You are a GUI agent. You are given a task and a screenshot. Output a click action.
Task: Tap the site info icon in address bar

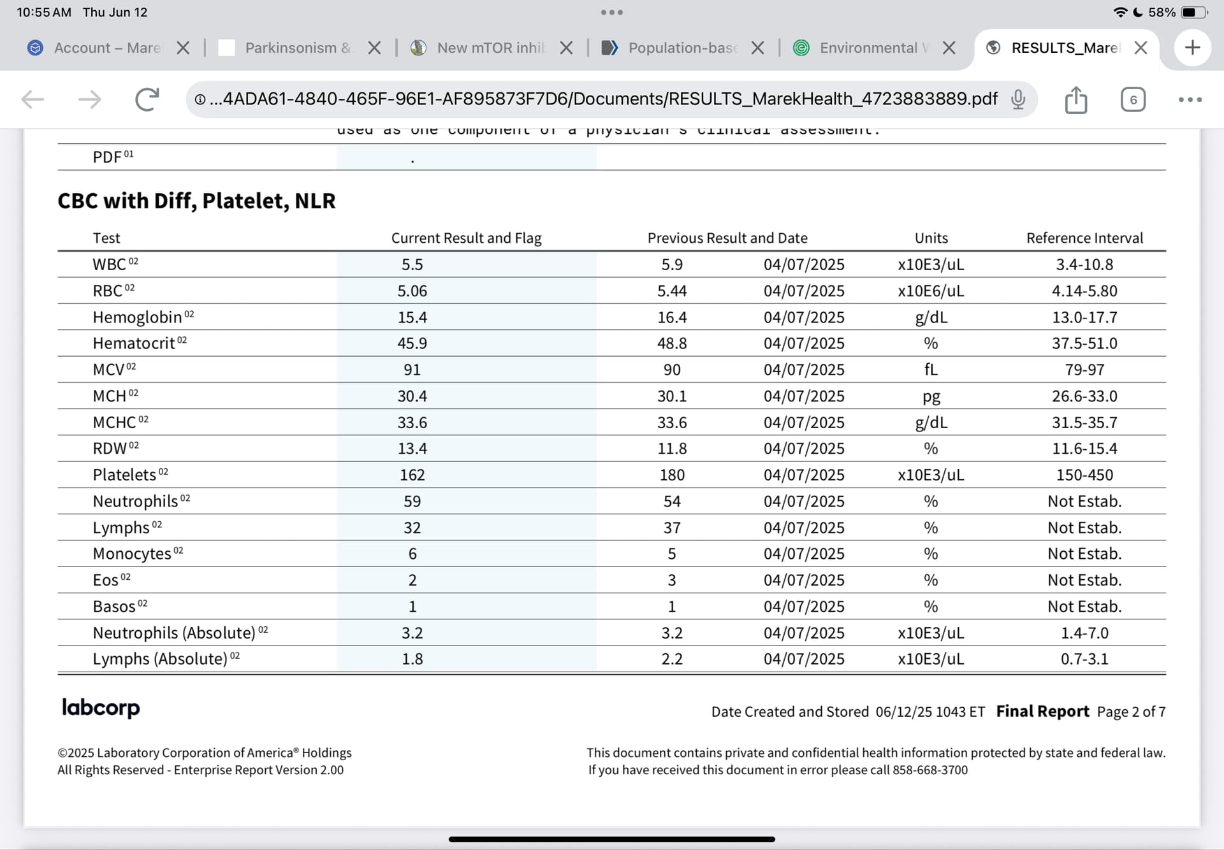[200, 99]
